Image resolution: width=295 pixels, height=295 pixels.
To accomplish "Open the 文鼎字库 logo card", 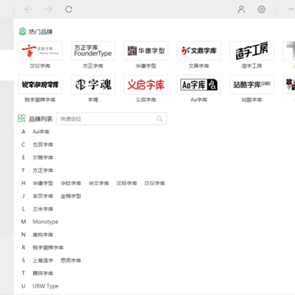I will click(x=199, y=51).
